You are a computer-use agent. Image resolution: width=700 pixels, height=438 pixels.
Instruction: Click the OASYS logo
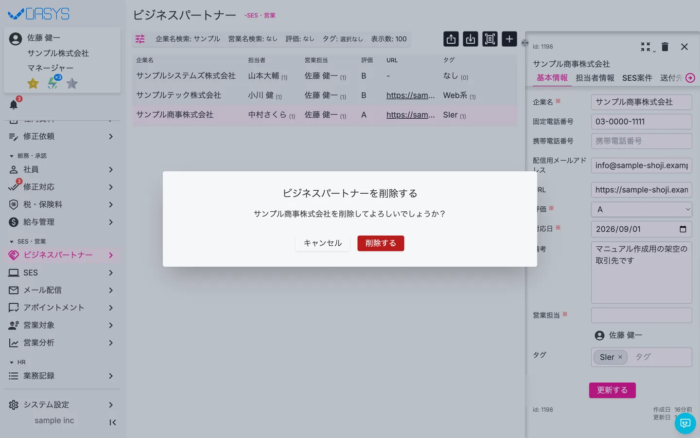pyautogui.click(x=39, y=14)
